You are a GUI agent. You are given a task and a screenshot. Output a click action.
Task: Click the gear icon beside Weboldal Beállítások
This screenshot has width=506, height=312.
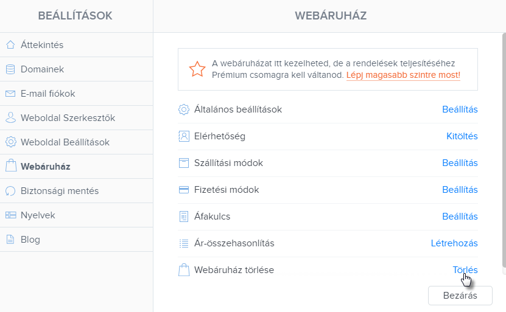[10, 142]
